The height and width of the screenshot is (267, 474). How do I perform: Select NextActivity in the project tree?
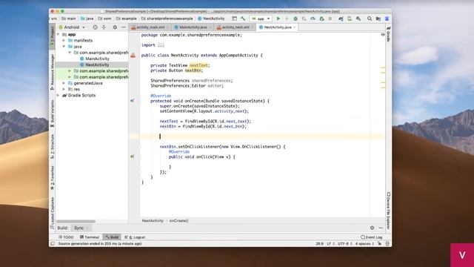97,65
